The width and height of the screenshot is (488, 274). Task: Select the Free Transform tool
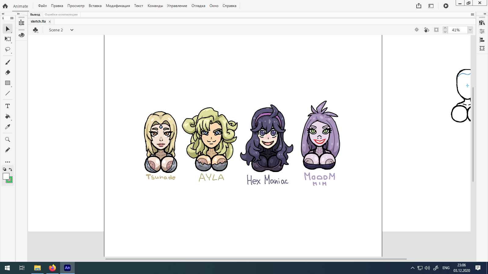[8, 39]
